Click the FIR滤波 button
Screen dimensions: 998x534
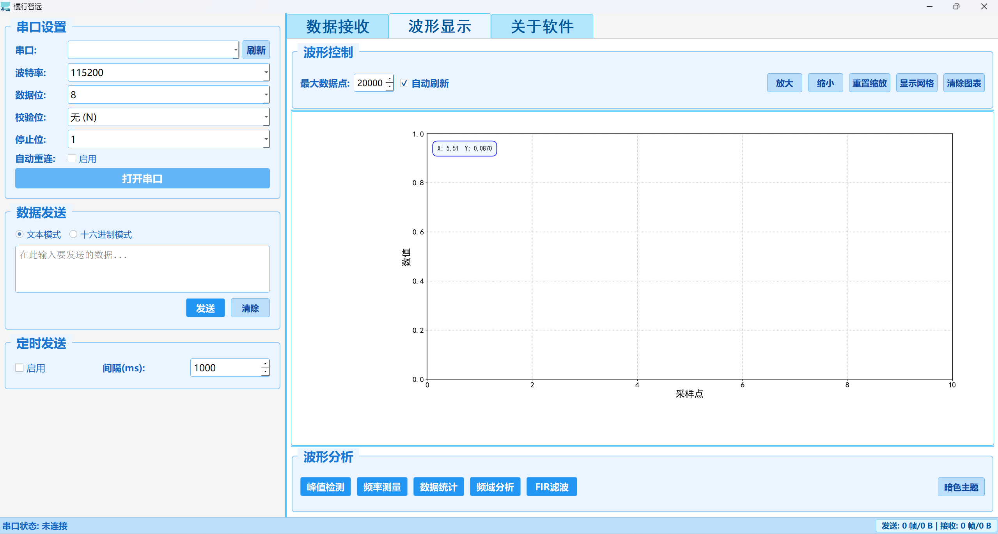click(x=551, y=487)
